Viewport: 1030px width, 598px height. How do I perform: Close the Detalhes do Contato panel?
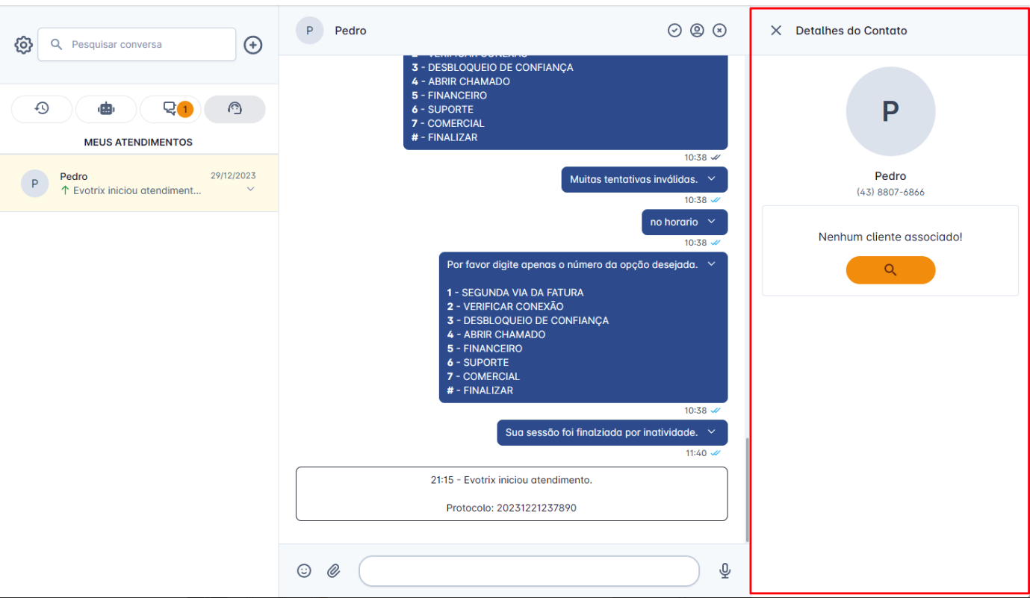point(775,31)
